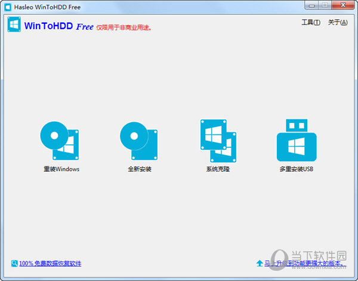Click the 系统克隆 label
358x281 pixels.
[x=218, y=169]
